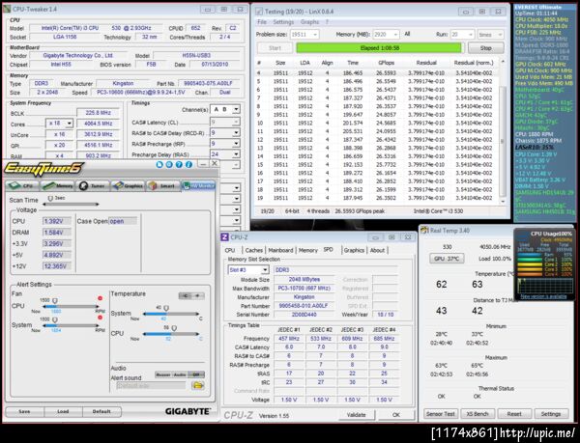Open the EasyTune6 Graphics tab
The height and width of the screenshot is (443, 580).
tap(128, 185)
